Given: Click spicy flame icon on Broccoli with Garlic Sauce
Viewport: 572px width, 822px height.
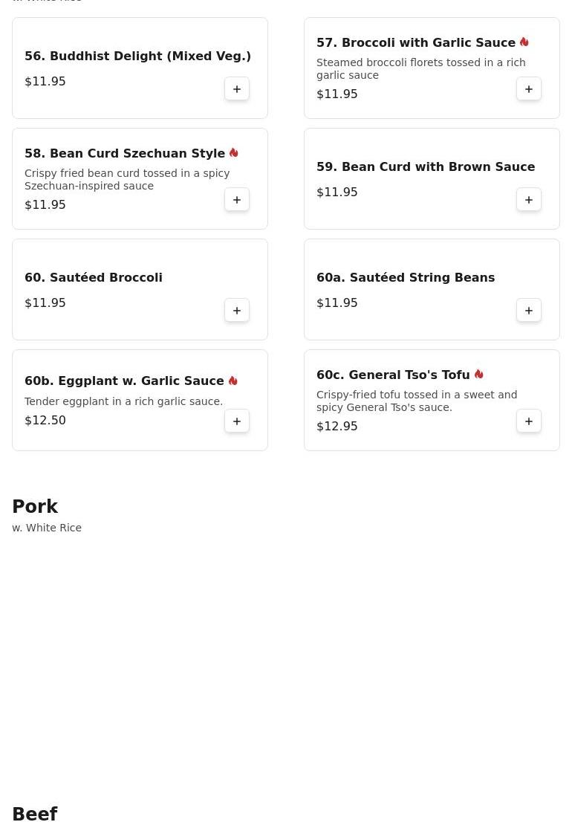Looking at the screenshot, I should pyautogui.click(x=524, y=42).
